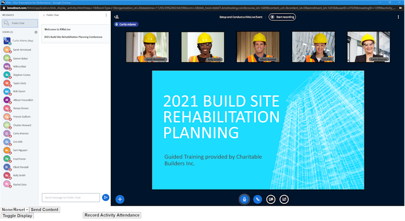Click the Curtis Adams talking indicator
This screenshot has width=405, height=221.
126,24
